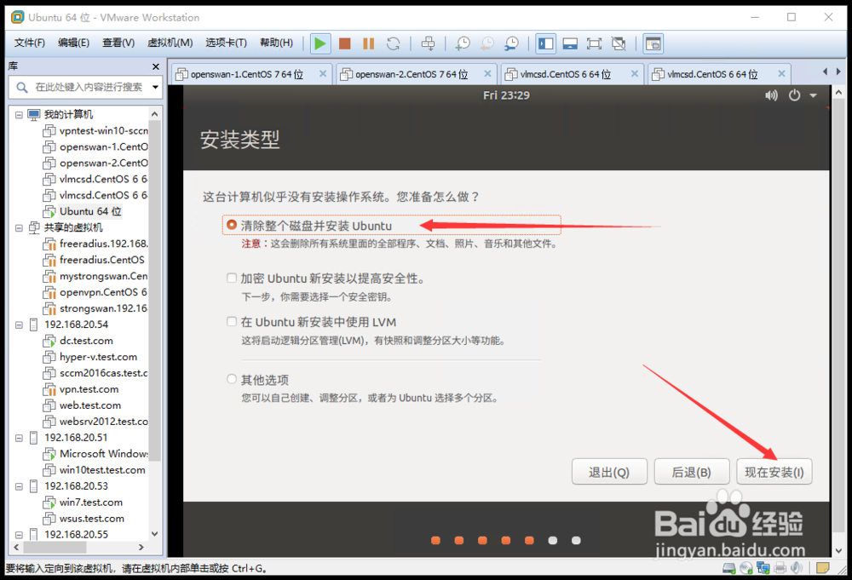
Task: Click the search magnifier icon in library
Action: [22, 87]
